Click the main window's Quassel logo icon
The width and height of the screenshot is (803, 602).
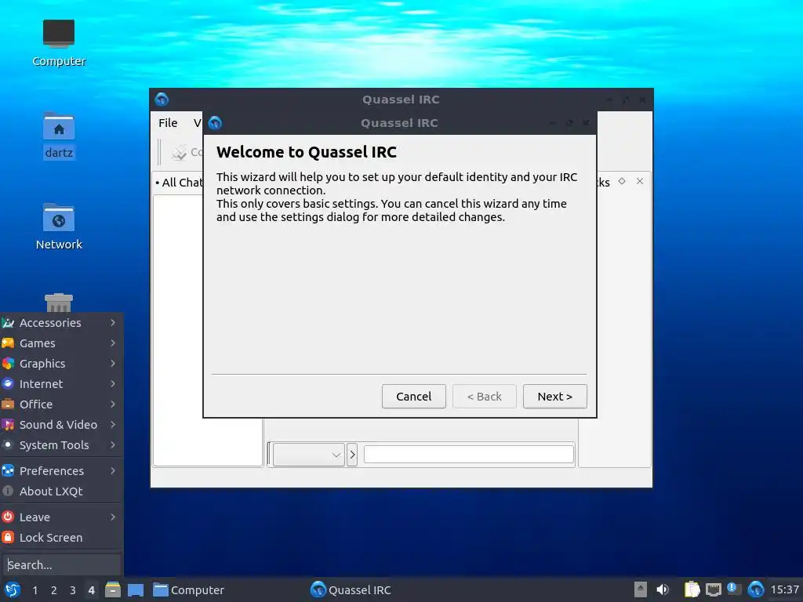(x=162, y=100)
